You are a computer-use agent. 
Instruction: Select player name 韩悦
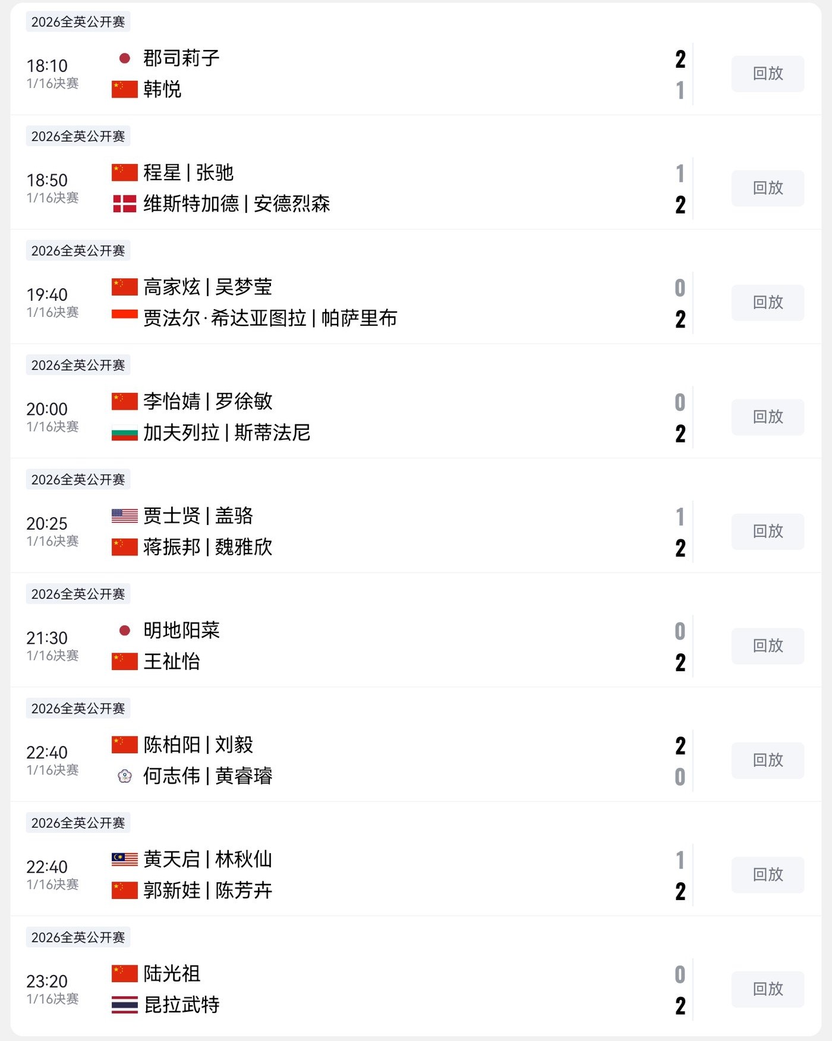tap(162, 89)
